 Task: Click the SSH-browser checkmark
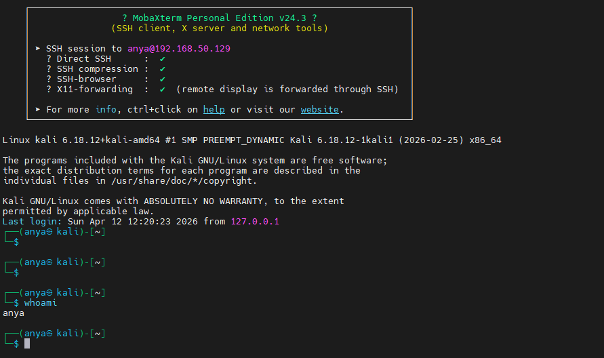pos(163,79)
